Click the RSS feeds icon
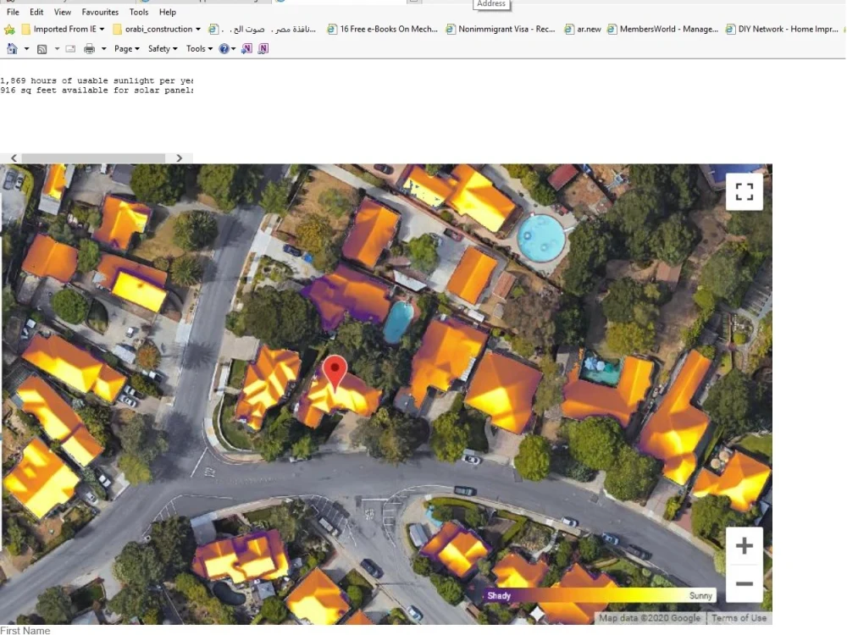Image resolution: width=847 pixels, height=635 pixels. click(42, 49)
